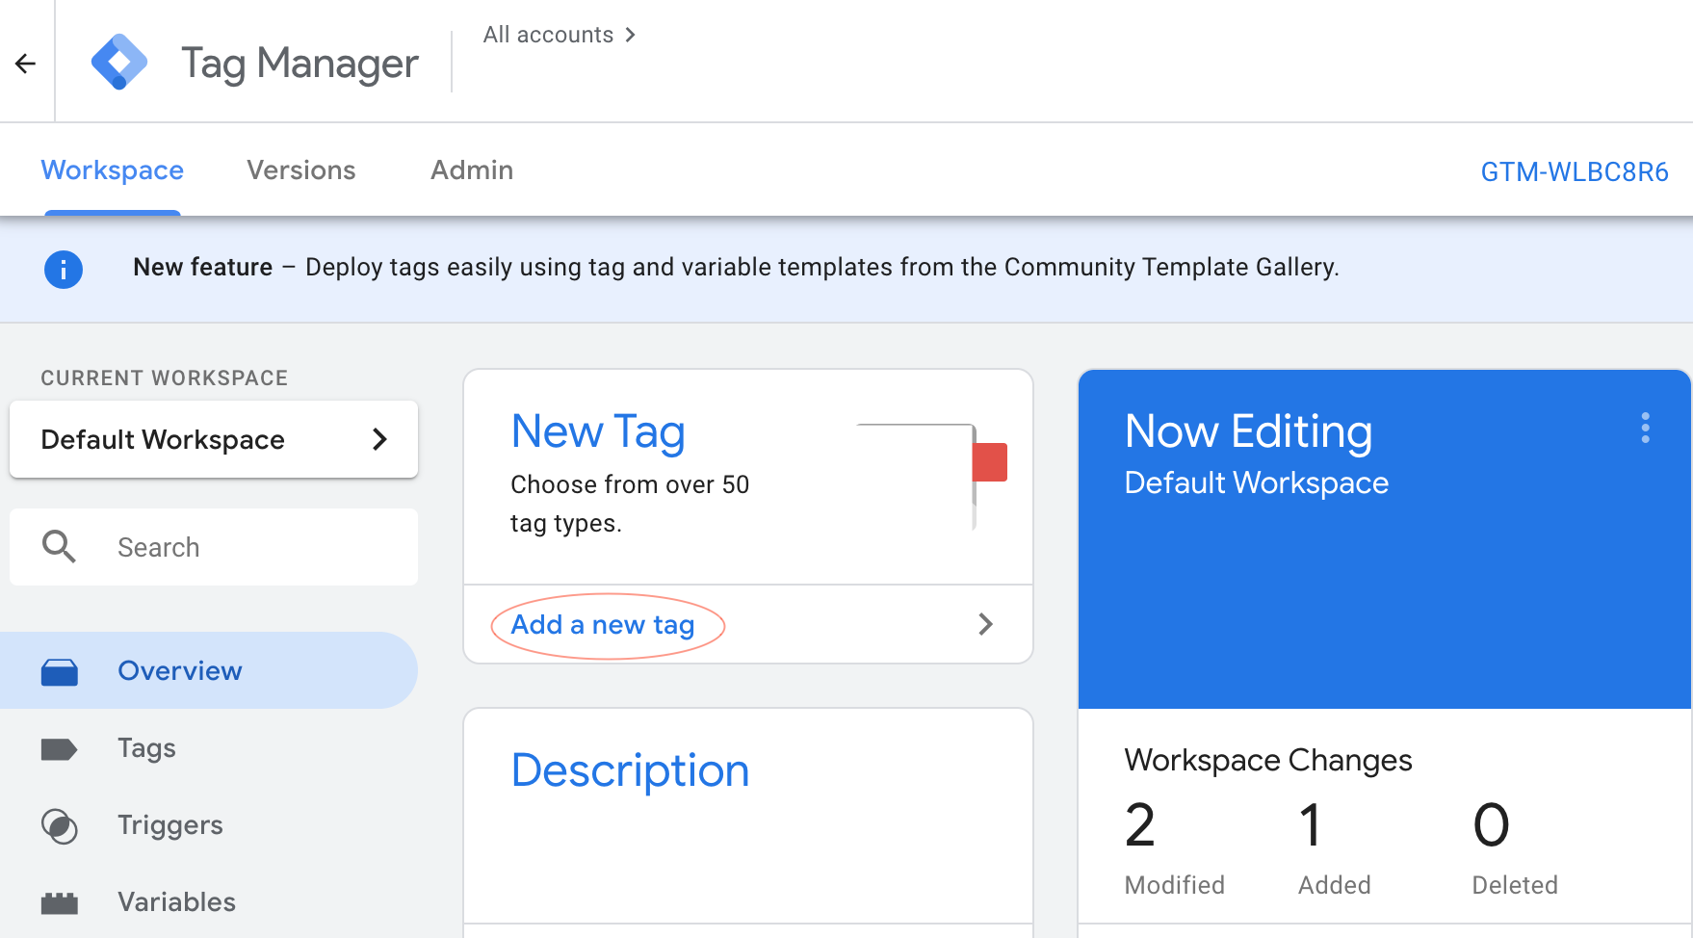The width and height of the screenshot is (1693, 938).
Task: Select Overview in the sidebar
Action: click(x=209, y=670)
